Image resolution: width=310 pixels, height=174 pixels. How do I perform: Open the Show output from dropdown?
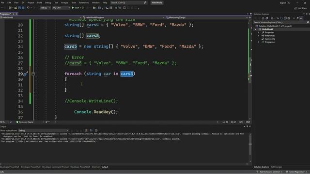pos(43,130)
